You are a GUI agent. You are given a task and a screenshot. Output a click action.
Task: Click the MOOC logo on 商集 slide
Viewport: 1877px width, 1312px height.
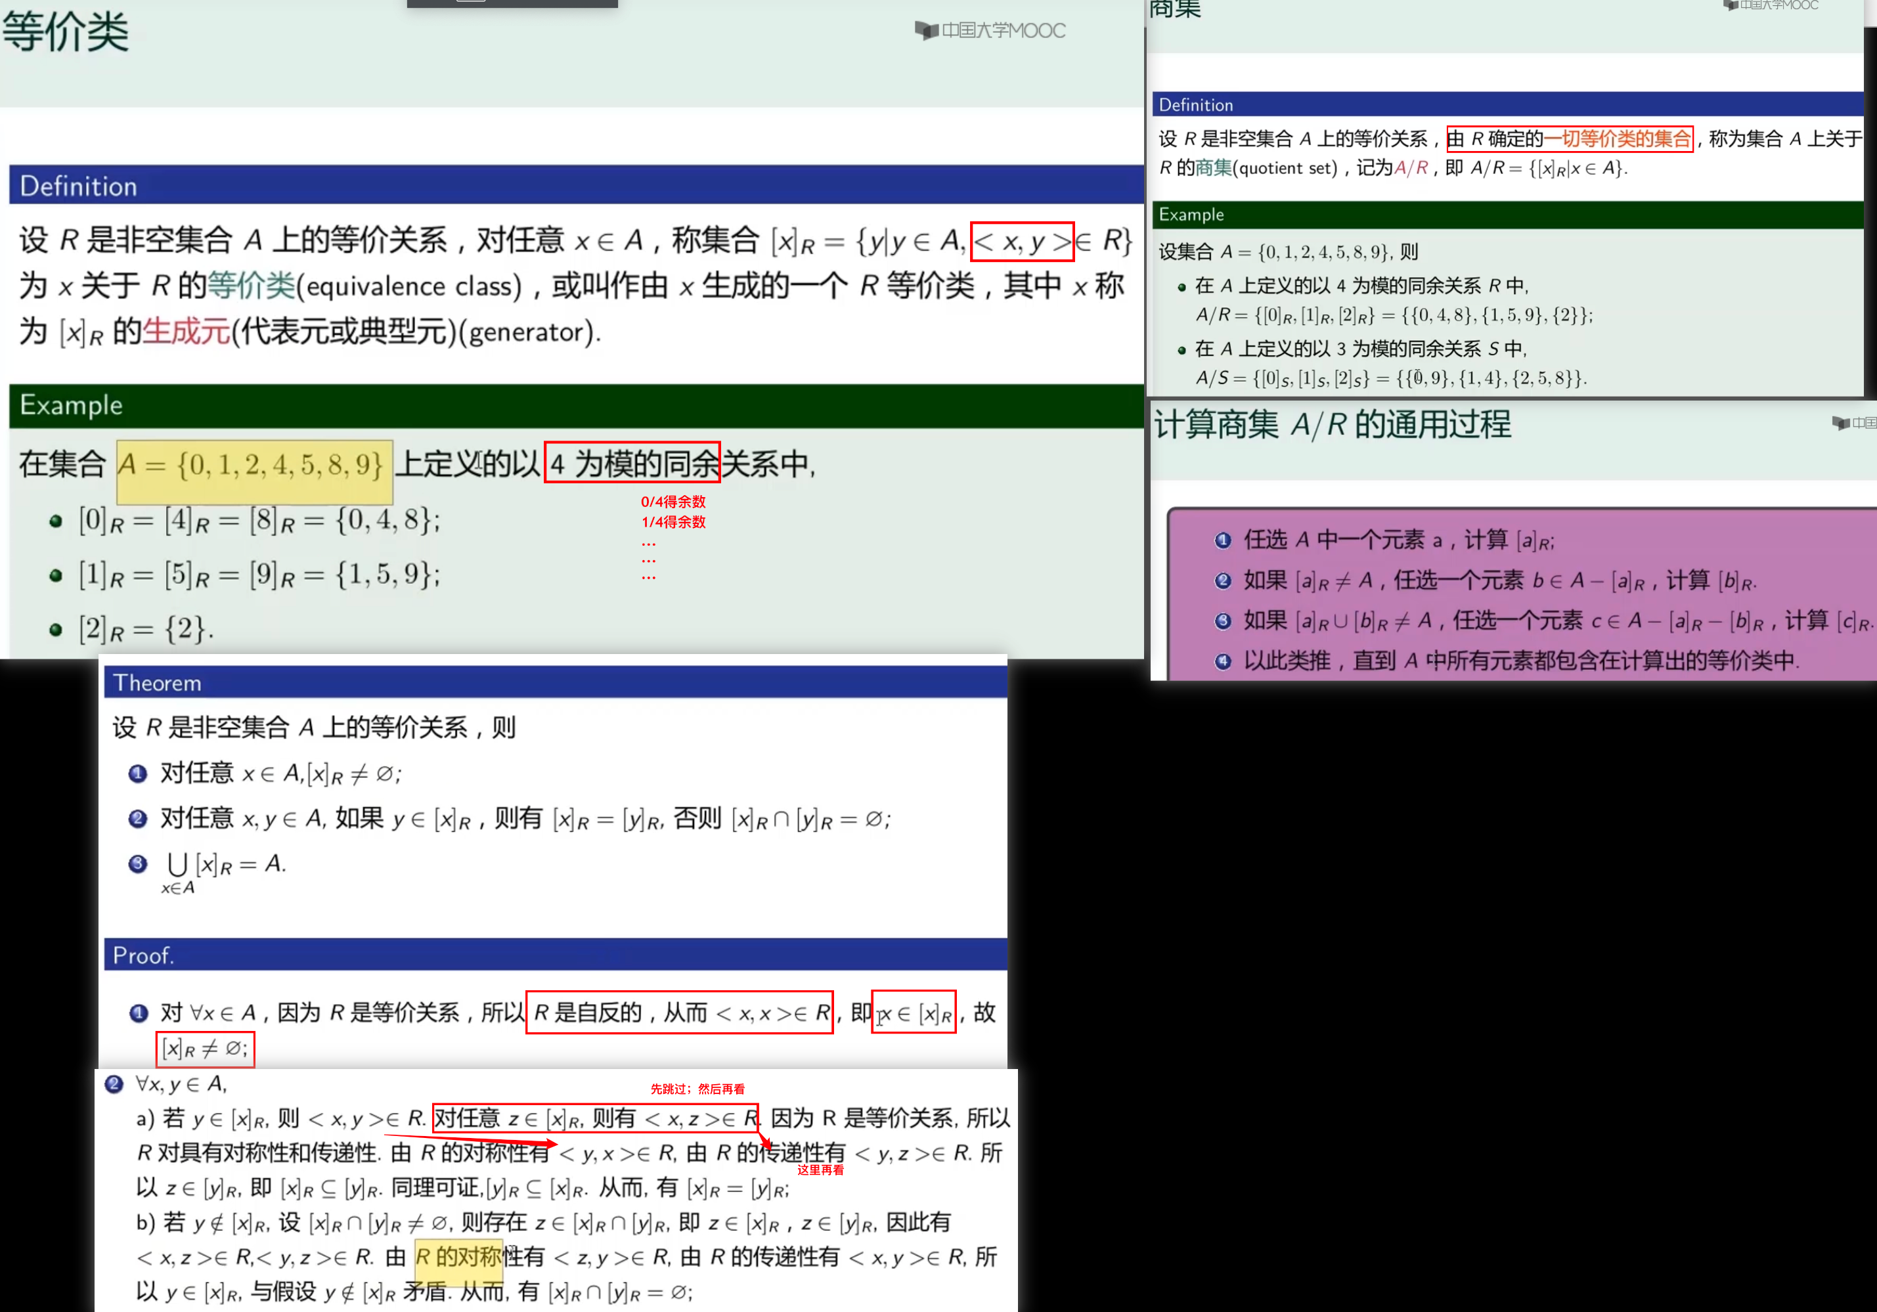pyautogui.click(x=1771, y=6)
